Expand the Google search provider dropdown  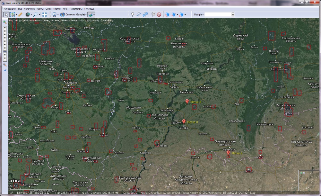199,14
